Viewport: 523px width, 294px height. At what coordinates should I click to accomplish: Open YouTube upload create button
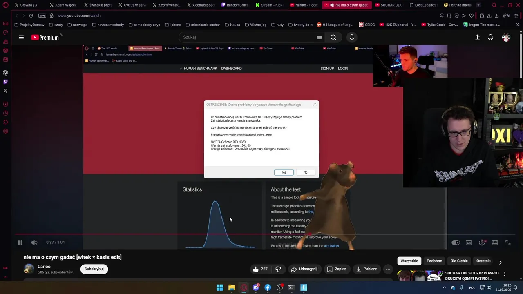point(477,37)
